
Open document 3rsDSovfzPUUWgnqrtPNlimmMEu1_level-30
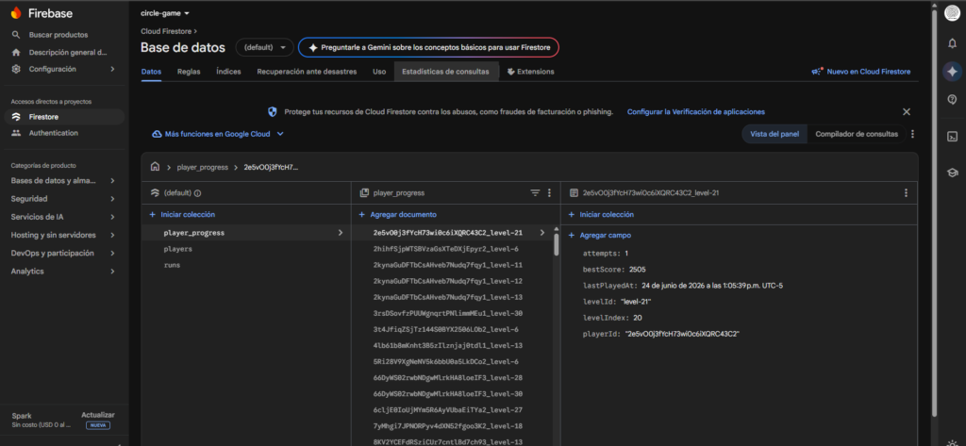pos(448,314)
